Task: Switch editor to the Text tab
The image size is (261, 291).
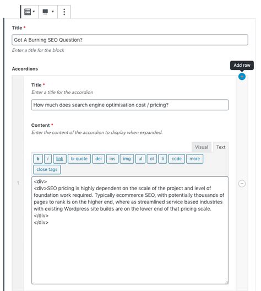Action: 221,147
